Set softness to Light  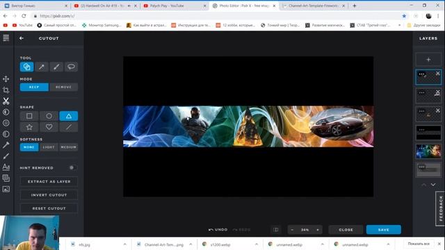pos(49,147)
